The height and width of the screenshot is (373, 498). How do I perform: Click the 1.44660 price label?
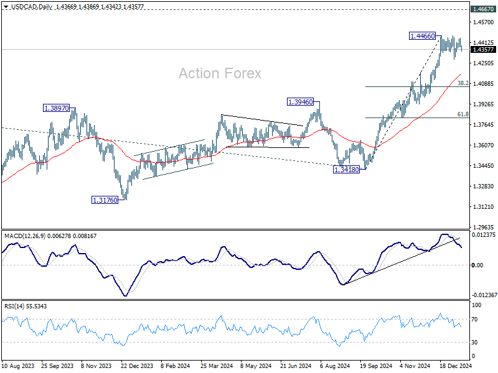click(423, 36)
